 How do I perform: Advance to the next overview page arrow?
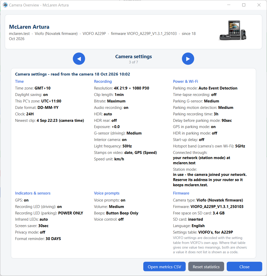(x=188, y=59)
